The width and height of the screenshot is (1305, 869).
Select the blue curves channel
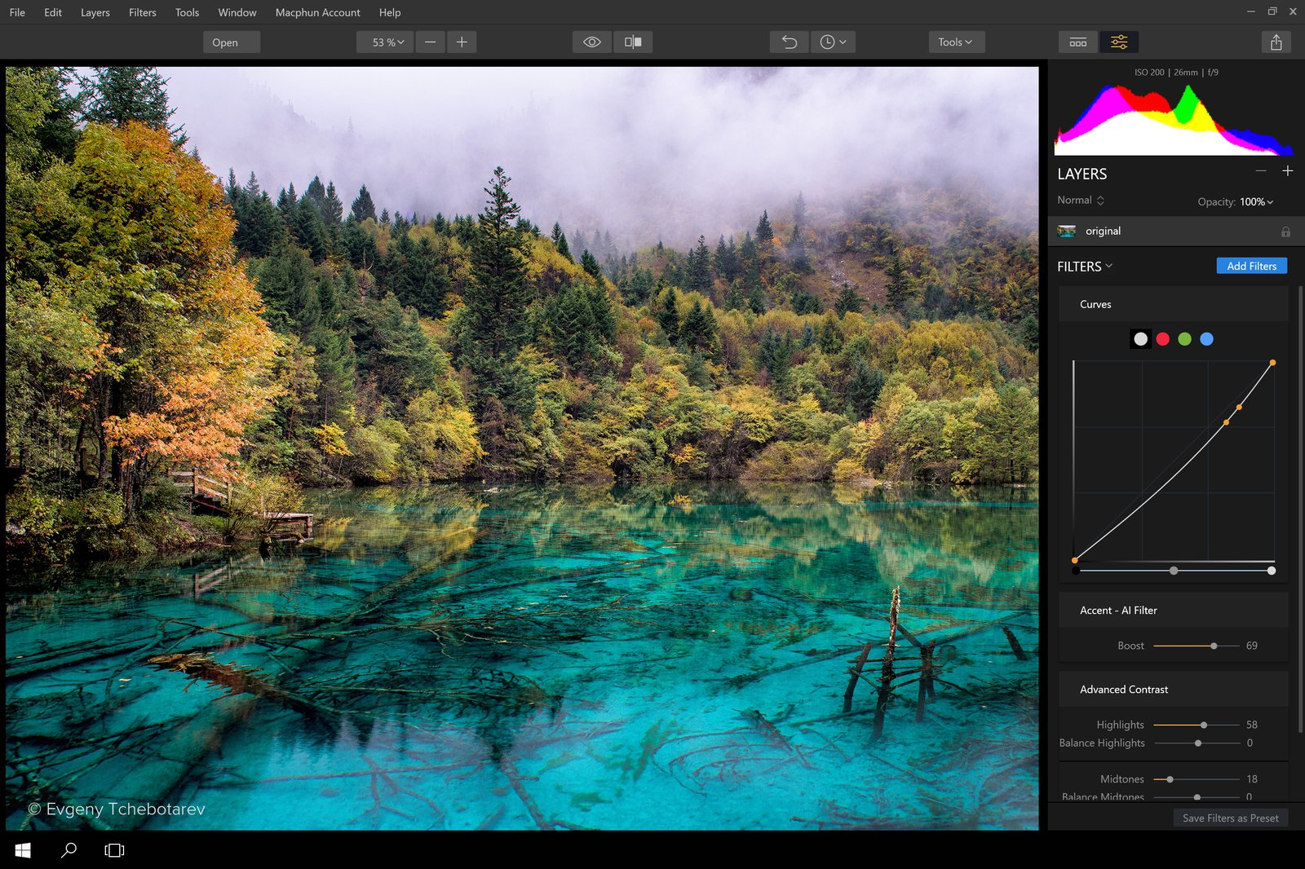coord(1206,339)
